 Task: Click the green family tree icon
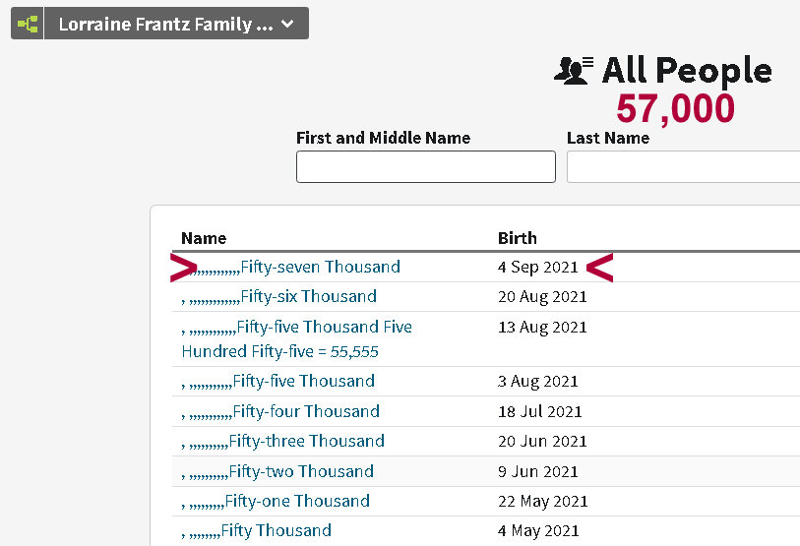click(x=28, y=24)
